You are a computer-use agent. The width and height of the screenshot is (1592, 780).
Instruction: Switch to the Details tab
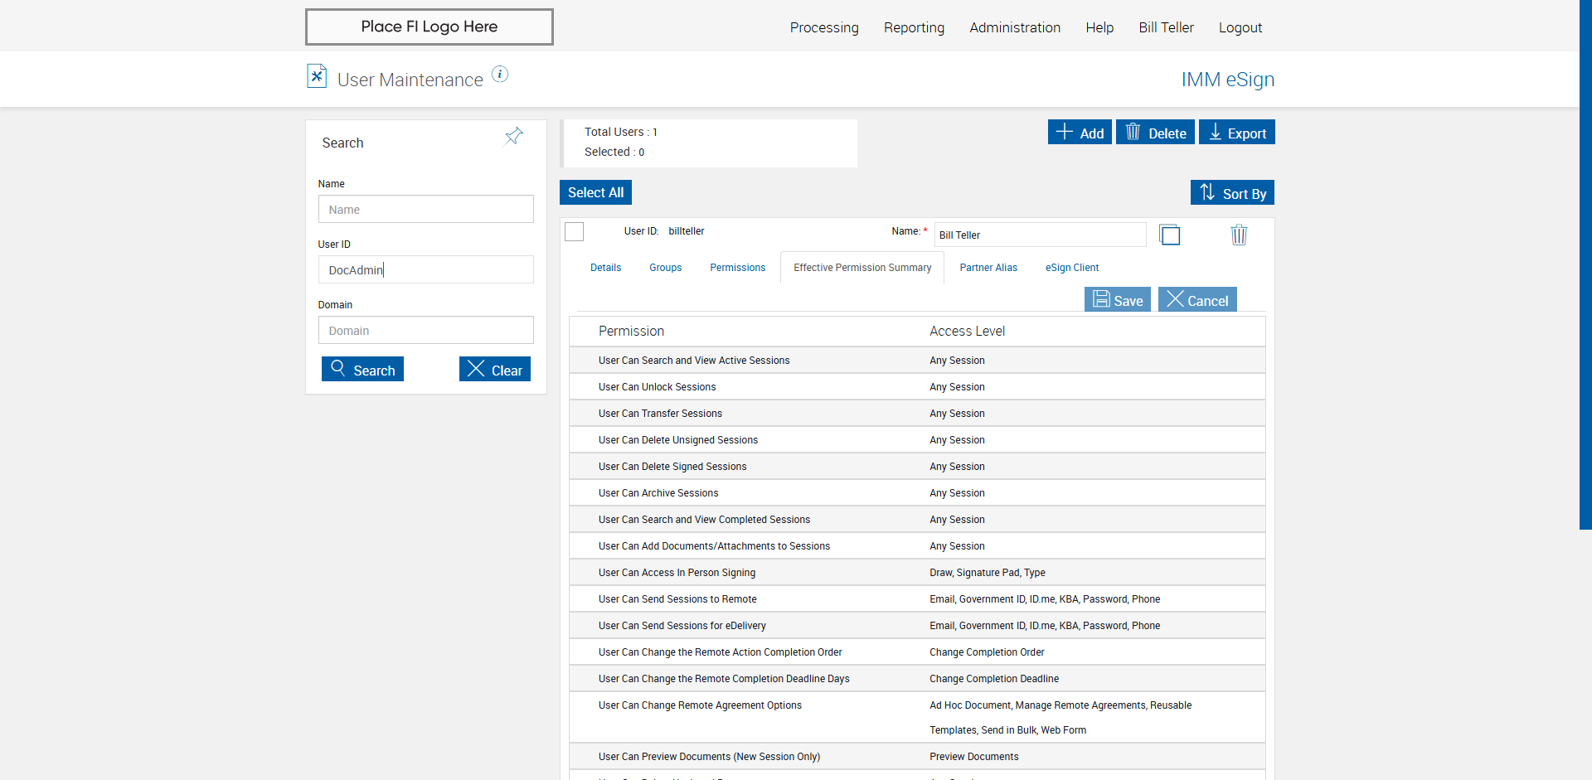click(606, 268)
